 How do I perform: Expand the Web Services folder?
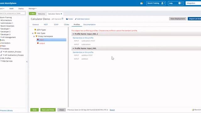point(1,61)
